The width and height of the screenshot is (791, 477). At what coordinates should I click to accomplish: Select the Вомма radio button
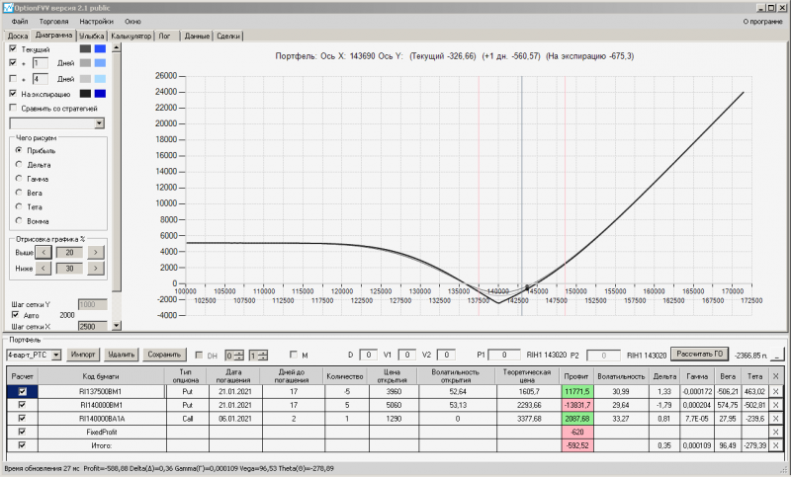(19, 220)
